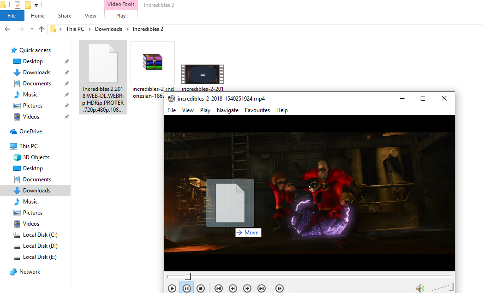The height and width of the screenshot is (293, 482).
Task: Open pinned Documents under Quick access
Action: tap(37, 84)
